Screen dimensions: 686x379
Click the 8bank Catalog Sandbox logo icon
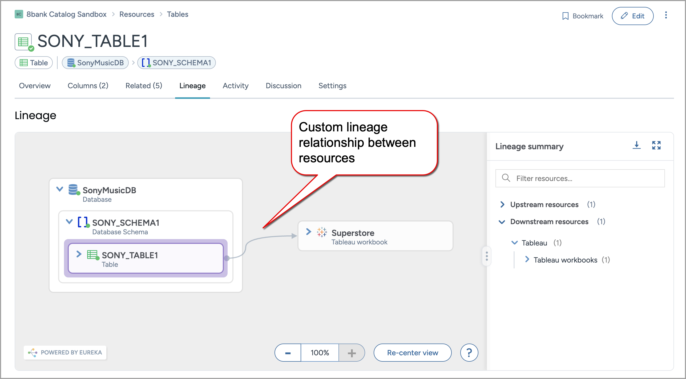[19, 14]
